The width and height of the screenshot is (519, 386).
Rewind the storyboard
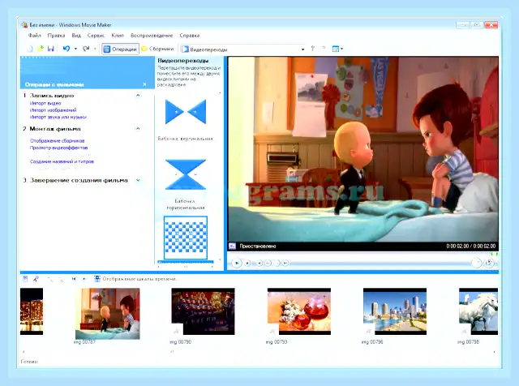(x=74, y=279)
